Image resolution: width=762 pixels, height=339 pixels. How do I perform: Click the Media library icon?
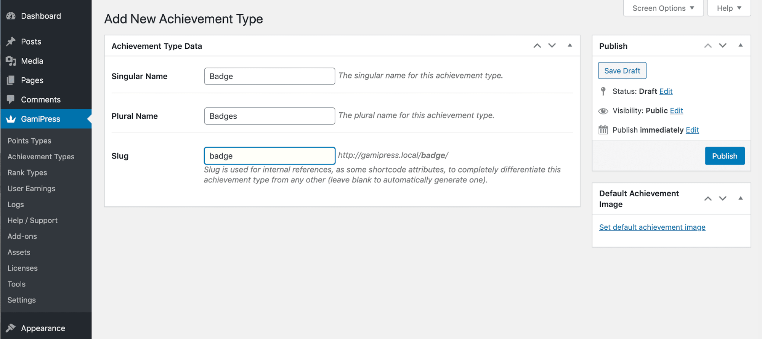pyautogui.click(x=11, y=61)
